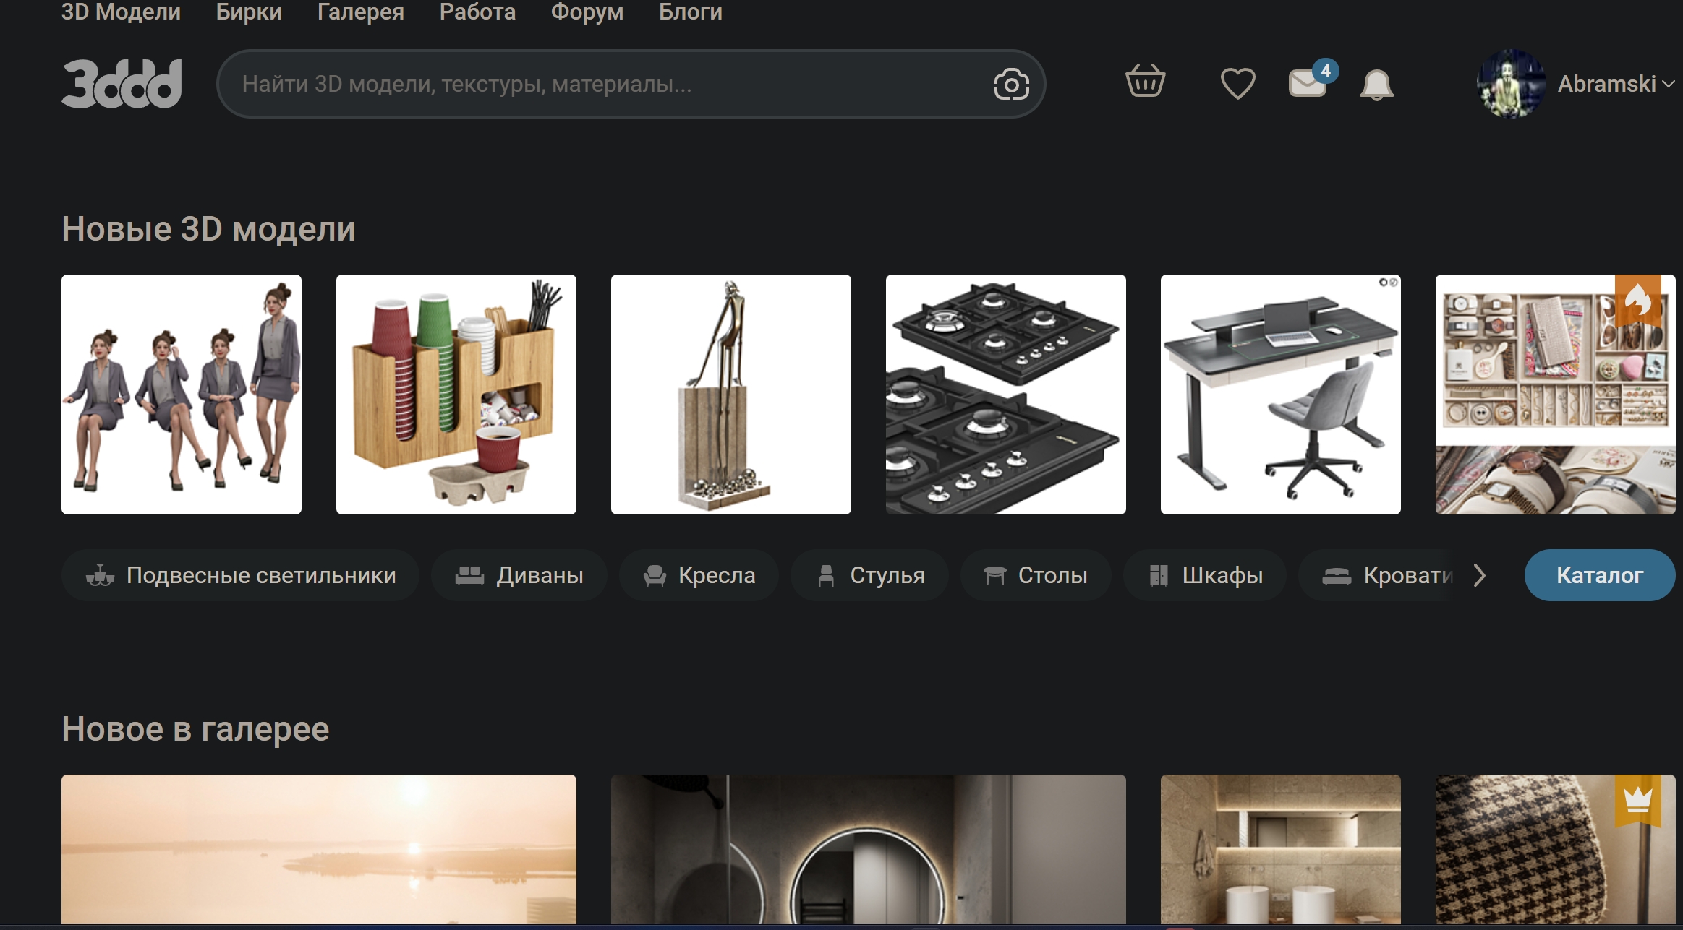Open the Abramski profile avatar
Image resolution: width=1683 pixels, height=930 pixels.
[x=1511, y=84]
